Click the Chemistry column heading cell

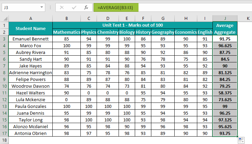point(108,32)
